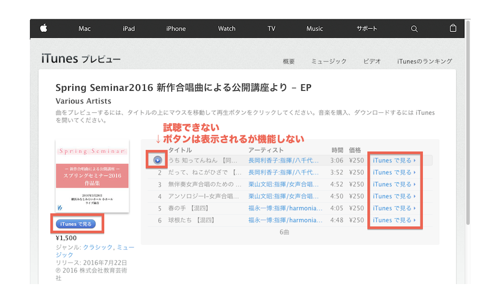Click the クラシック genre link
The image size is (501, 304).
click(97, 247)
